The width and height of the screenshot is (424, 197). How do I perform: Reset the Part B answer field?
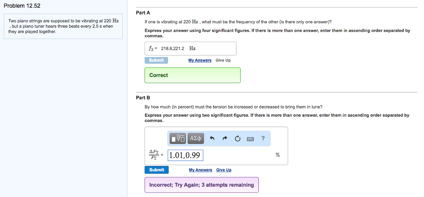[237, 139]
